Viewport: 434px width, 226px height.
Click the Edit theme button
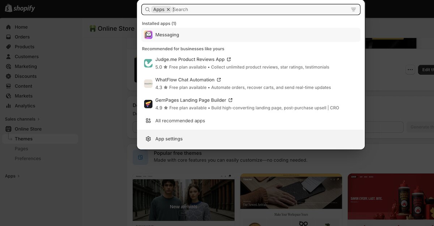point(426,70)
